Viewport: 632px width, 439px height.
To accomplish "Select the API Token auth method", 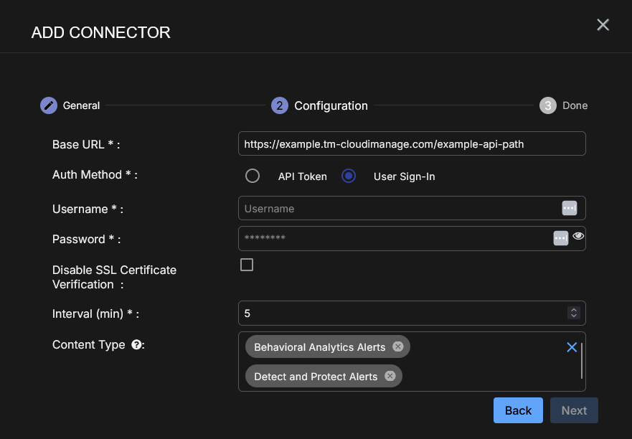I will tap(253, 176).
